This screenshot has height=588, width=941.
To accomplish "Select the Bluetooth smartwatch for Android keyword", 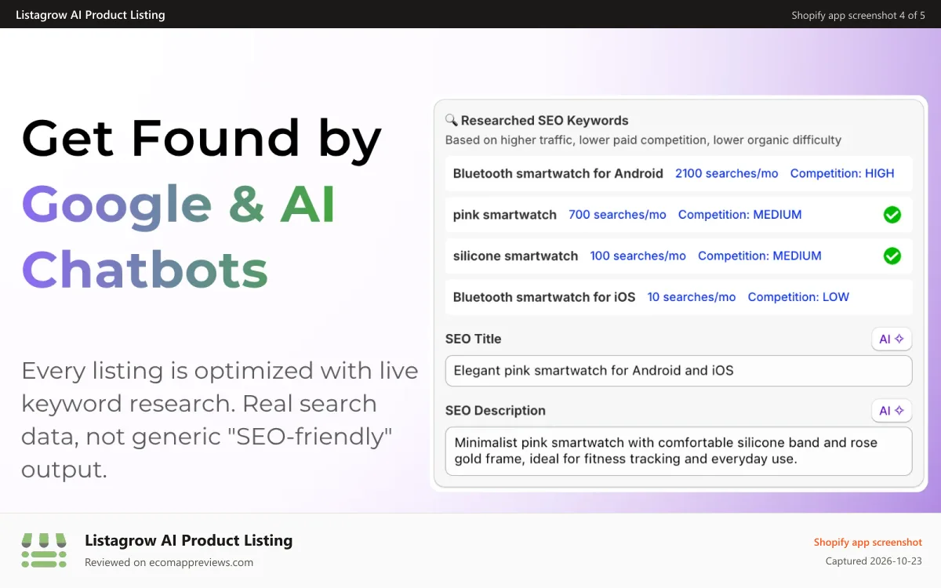I will [678, 173].
